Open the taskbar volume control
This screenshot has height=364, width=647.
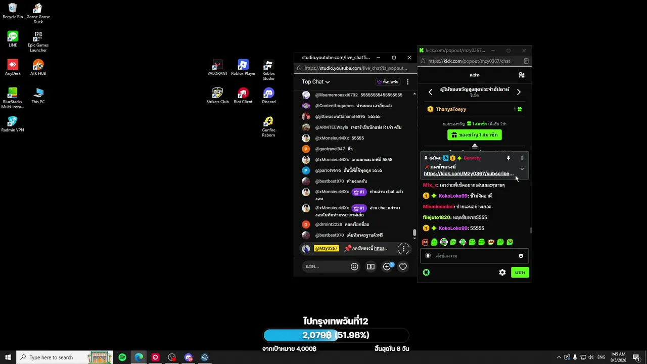pos(591,357)
